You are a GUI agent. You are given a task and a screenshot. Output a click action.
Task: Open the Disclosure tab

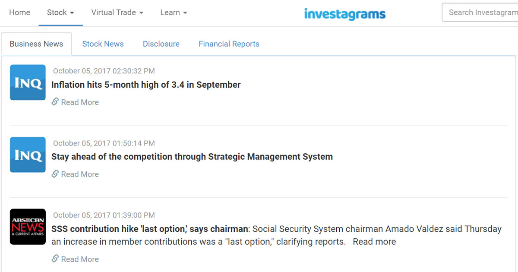161,44
